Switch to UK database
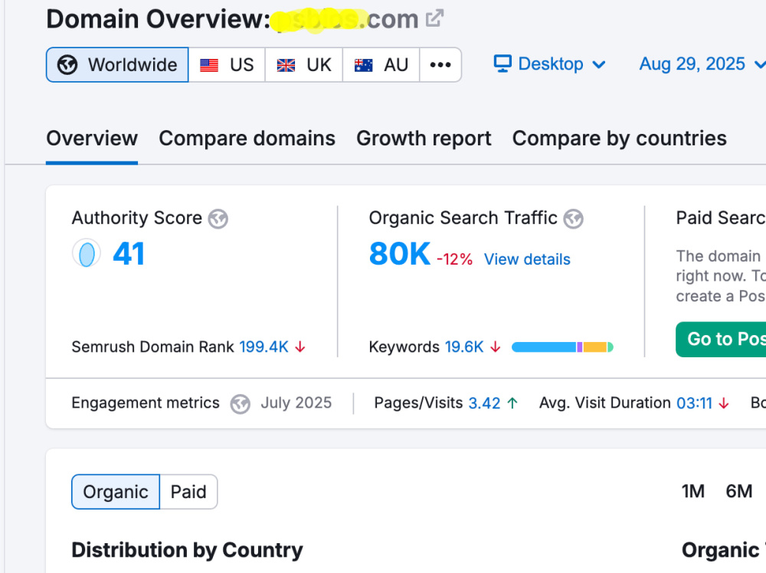The height and width of the screenshot is (573, 766). point(304,65)
